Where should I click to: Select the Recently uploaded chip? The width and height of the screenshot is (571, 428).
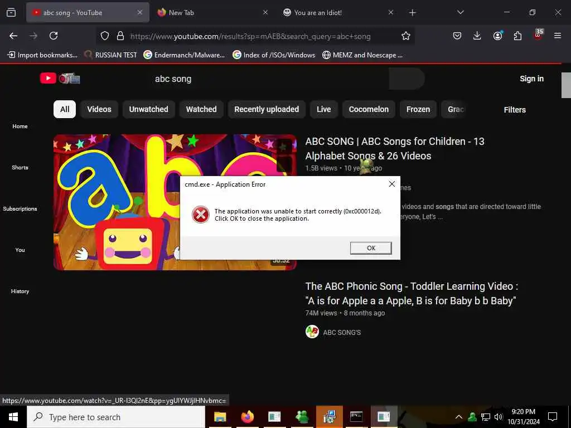coord(267,109)
